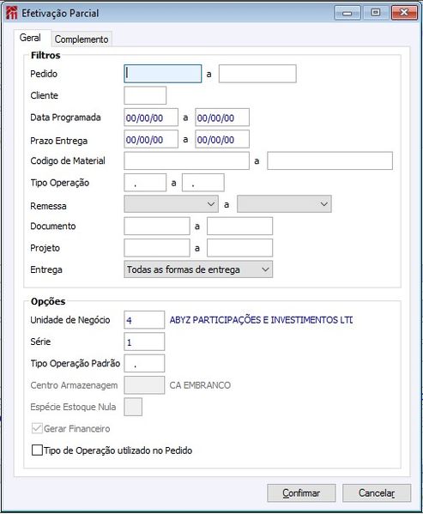This screenshot has height=514, width=423.
Task: Click the Cliente input field
Action: pos(145,95)
